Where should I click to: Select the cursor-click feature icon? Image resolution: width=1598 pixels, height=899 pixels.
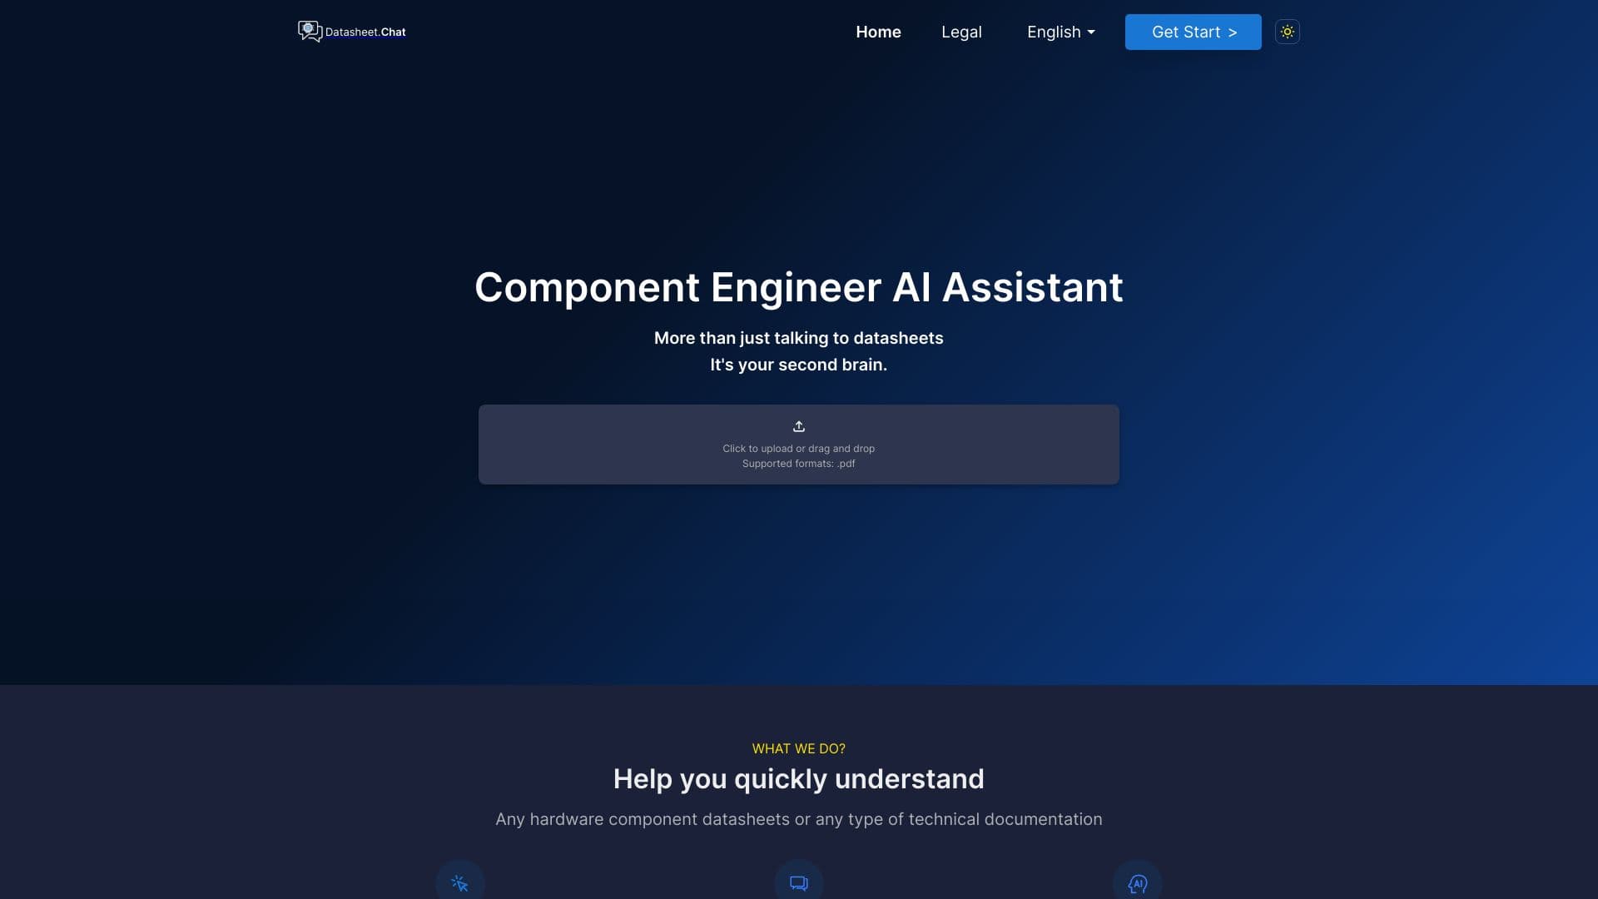459,883
